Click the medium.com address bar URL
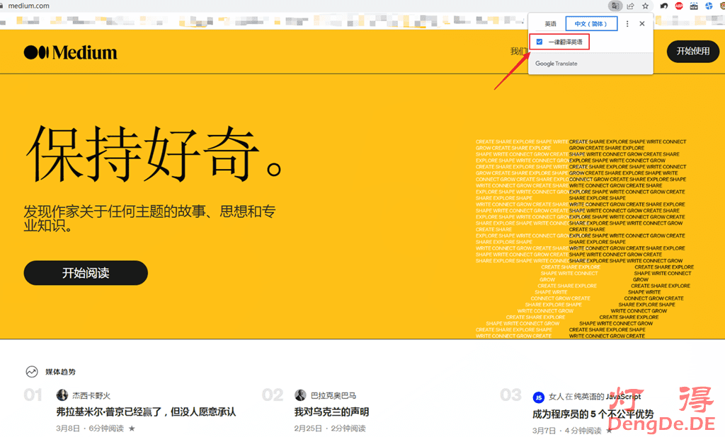 pyautogui.click(x=28, y=6)
